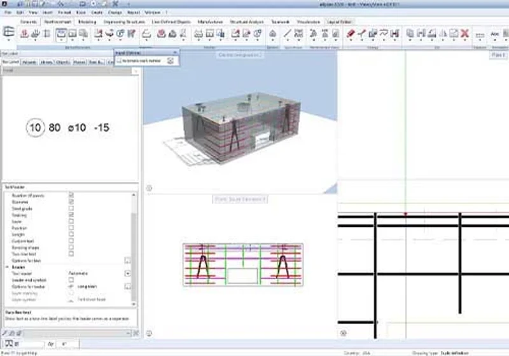Image resolution: width=509 pixels, height=356 pixels.
Task: Open the Objects palette tab
Action: [63, 62]
